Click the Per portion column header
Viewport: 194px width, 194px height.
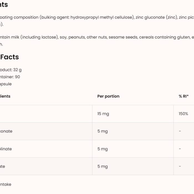(108, 96)
